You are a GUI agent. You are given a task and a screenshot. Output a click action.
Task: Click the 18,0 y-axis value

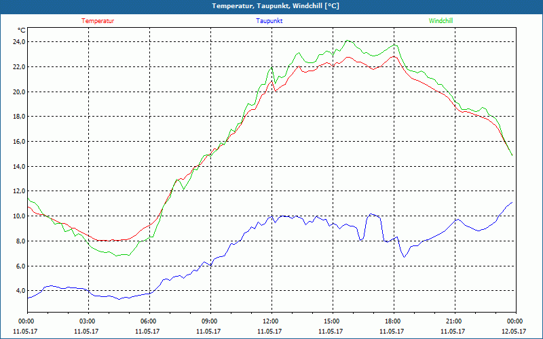pyautogui.click(x=20, y=117)
